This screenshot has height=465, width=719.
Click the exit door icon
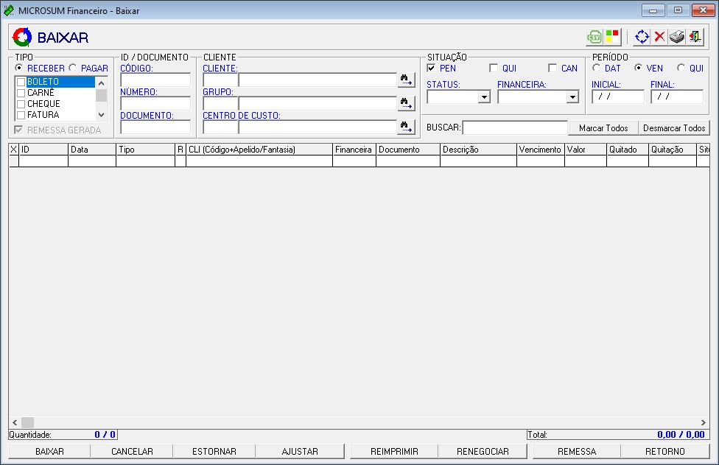695,37
